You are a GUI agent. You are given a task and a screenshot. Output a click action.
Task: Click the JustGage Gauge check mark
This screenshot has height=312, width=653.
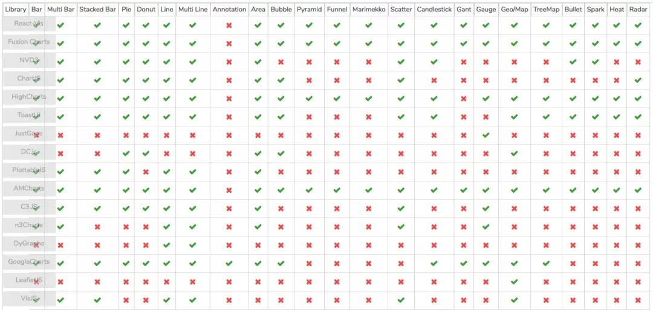click(x=486, y=135)
